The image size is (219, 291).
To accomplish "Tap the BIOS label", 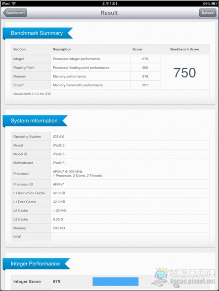I will point(17,237).
